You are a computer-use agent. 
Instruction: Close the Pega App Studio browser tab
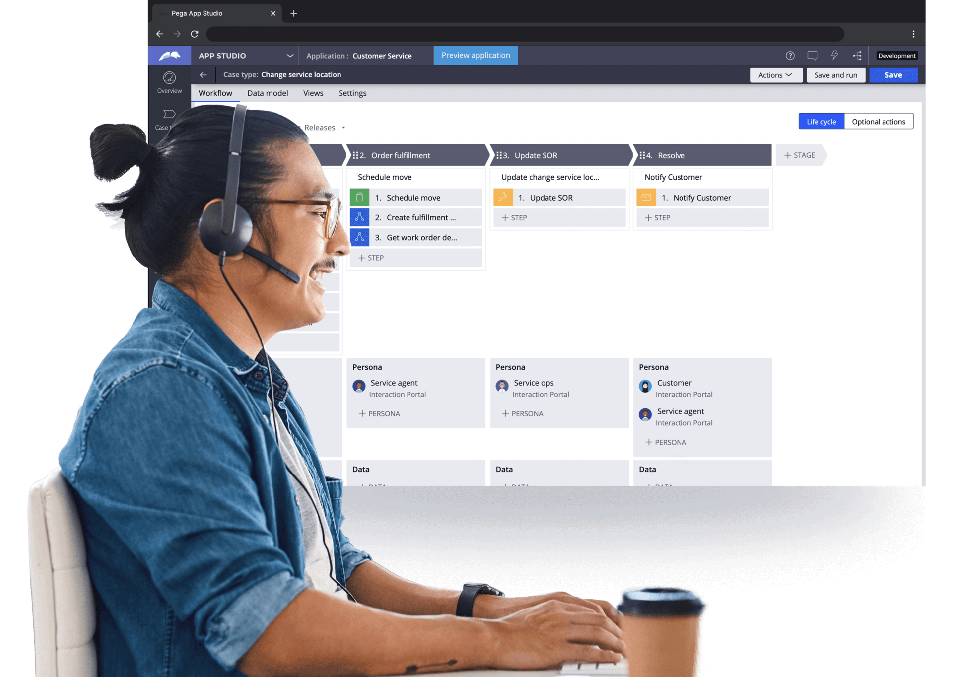(273, 13)
